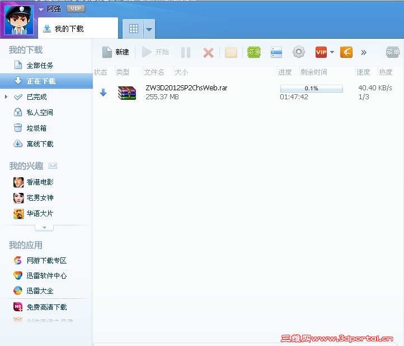Open the blue task list view icon
The height and width of the screenshot is (346, 404).
pos(276,52)
